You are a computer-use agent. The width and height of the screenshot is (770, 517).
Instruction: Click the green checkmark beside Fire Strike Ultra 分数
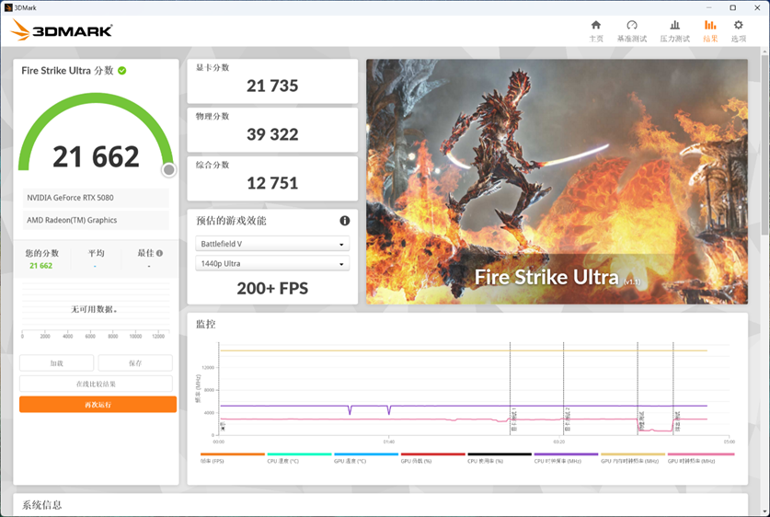click(x=122, y=71)
